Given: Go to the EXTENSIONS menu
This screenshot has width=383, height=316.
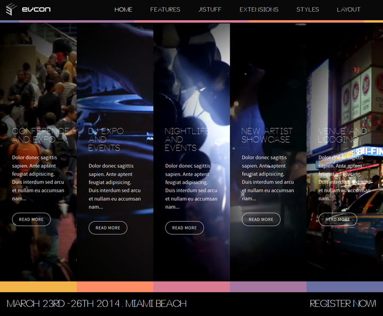Looking at the screenshot, I should 259,10.
